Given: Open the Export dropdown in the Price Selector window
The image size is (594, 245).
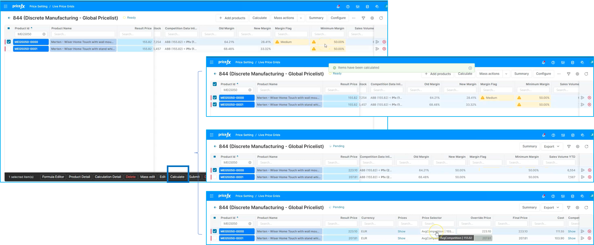Looking at the screenshot, I should 552,207.
